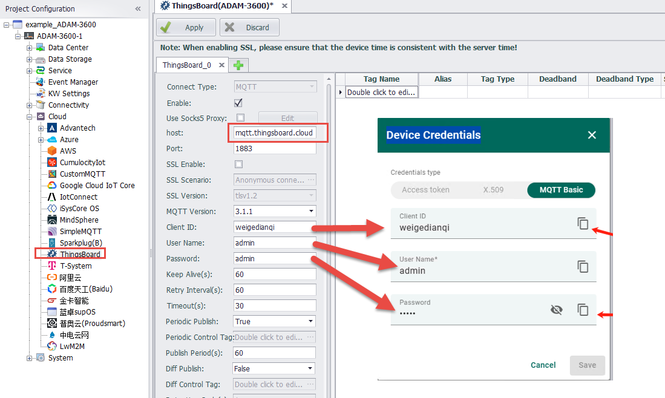The height and width of the screenshot is (398, 665).
Task: Open the MindSphere cloud entry
Action: (79, 220)
